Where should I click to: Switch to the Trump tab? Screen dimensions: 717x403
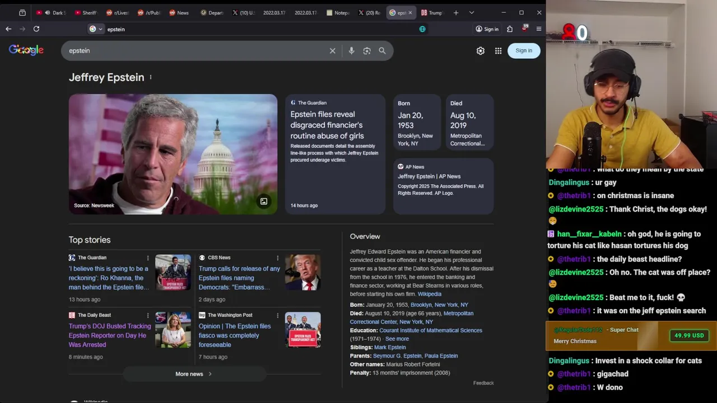point(432,12)
